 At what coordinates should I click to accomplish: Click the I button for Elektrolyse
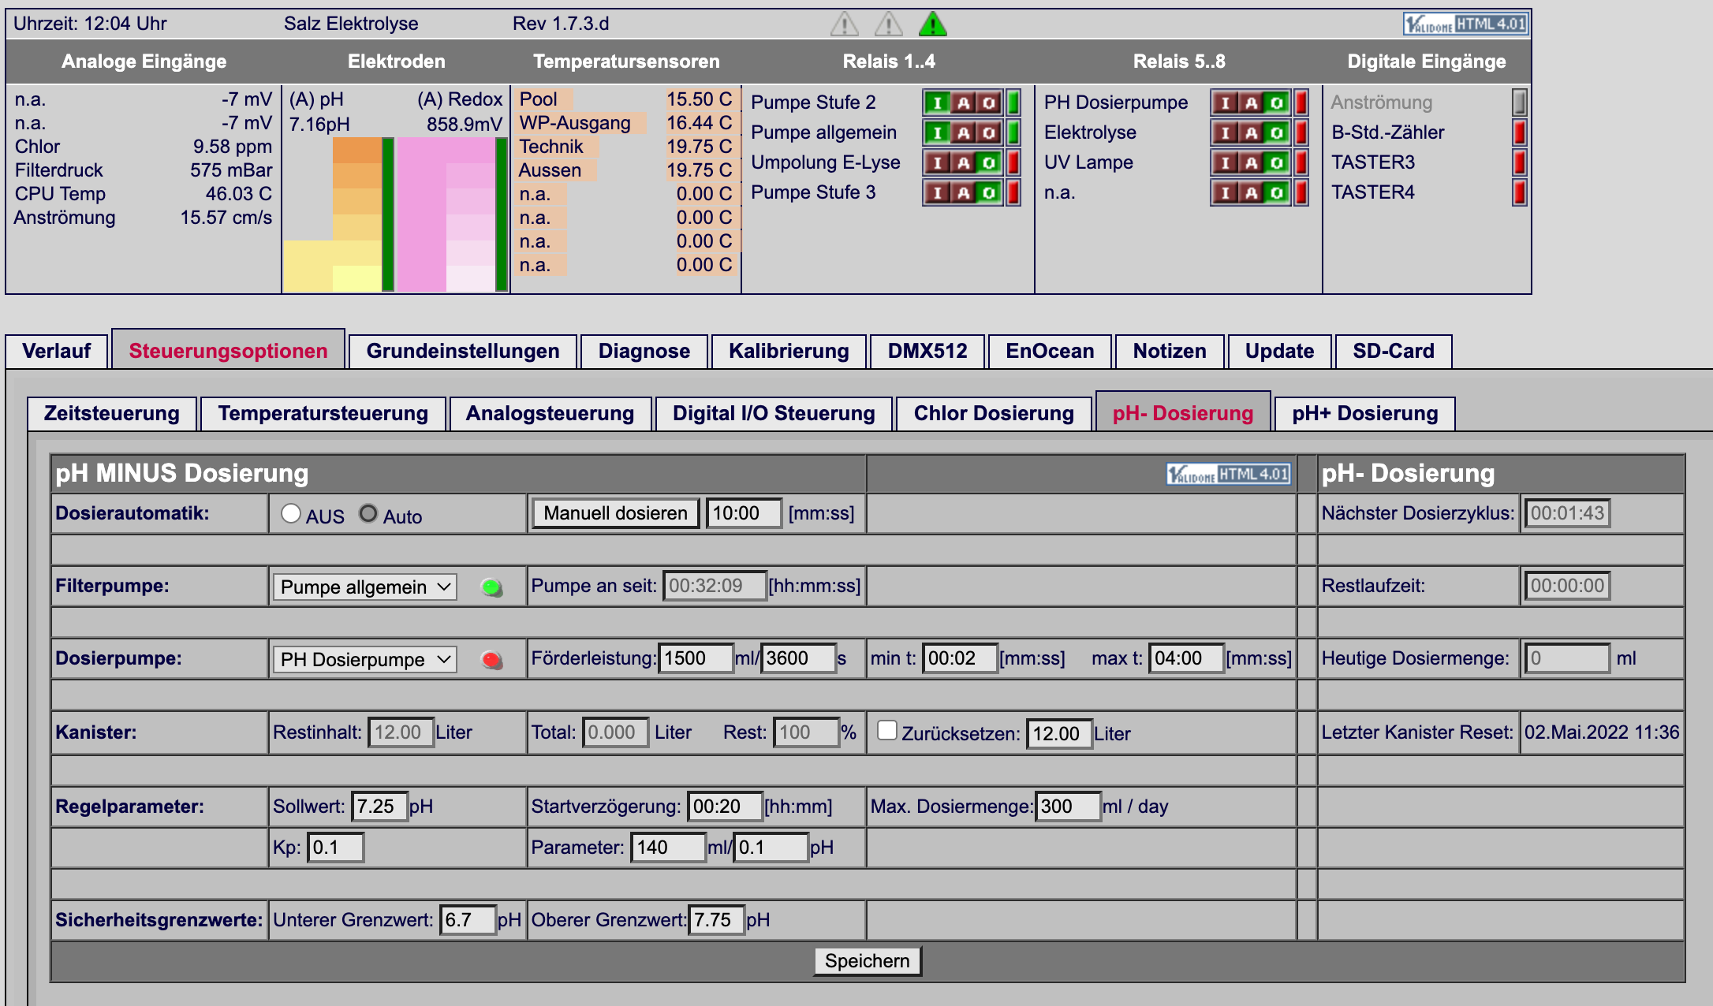click(1225, 132)
